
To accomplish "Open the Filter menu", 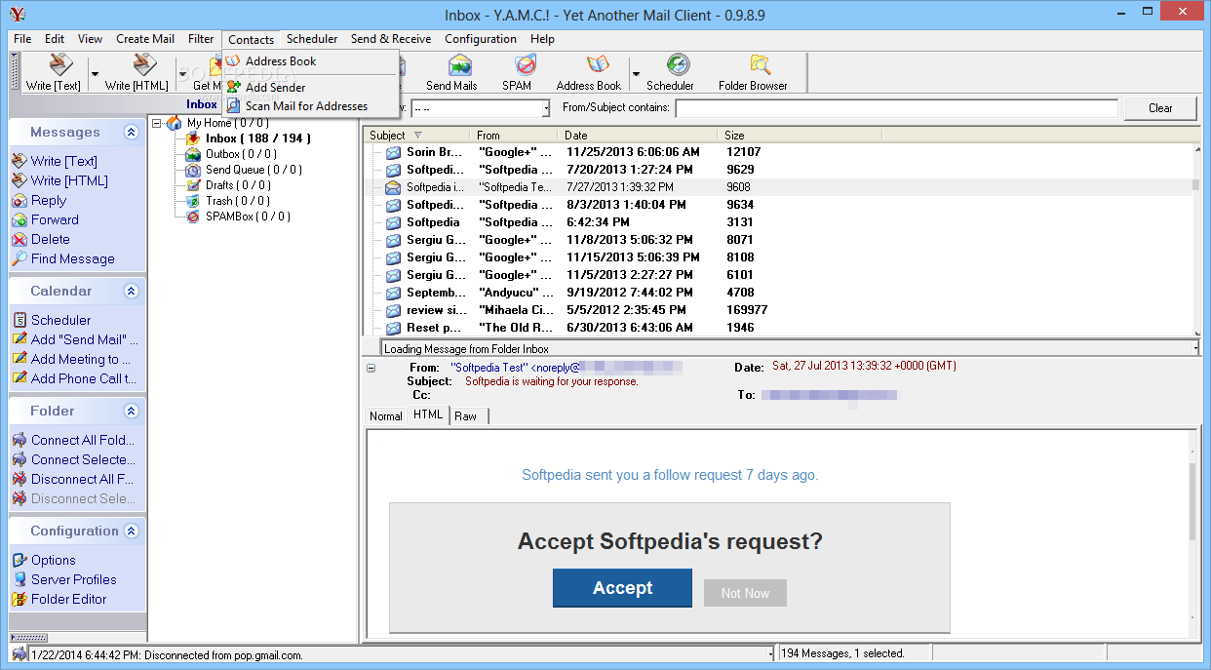I will [x=201, y=39].
